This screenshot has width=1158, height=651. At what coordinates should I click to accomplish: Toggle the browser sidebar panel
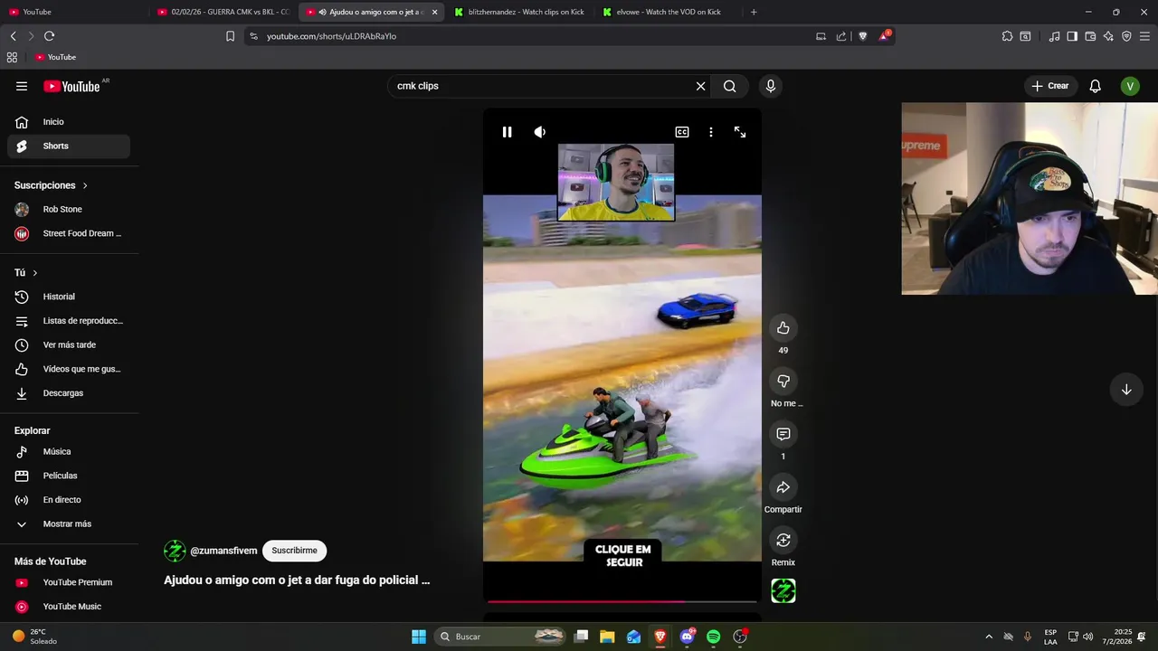point(1072,36)
